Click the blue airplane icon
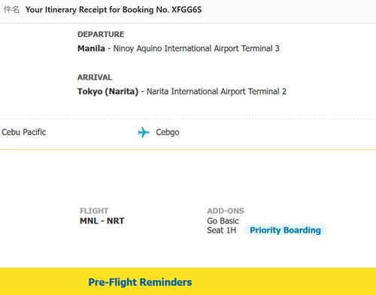Screen dimensions: 376x295 tap(144, 132)
